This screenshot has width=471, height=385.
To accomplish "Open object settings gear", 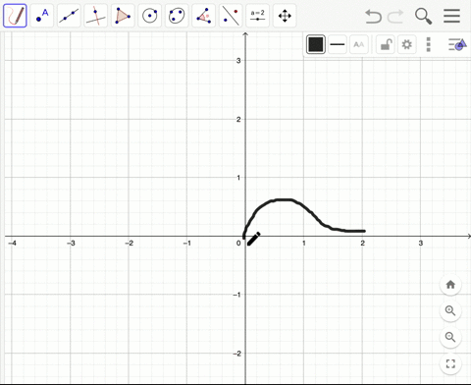I will coord(406,44).
